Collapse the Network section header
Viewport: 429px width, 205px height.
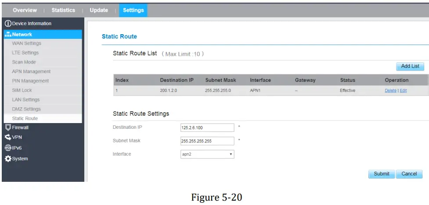coord(43,35)
